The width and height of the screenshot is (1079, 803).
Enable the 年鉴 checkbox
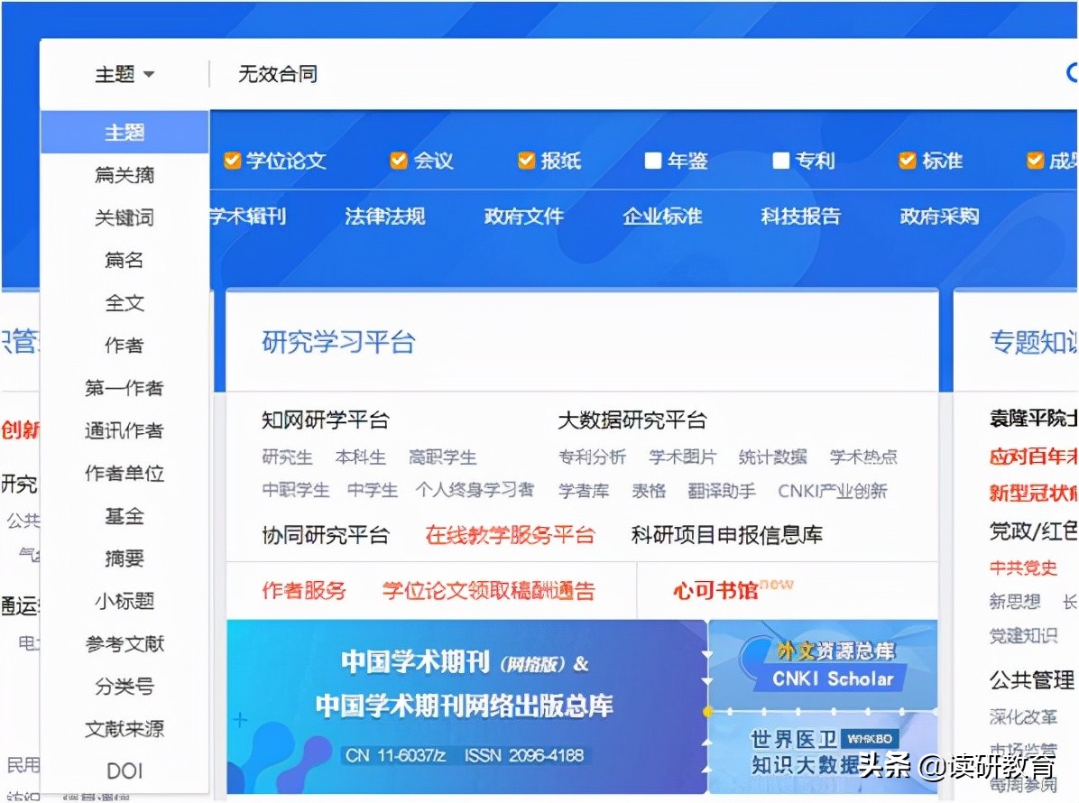653,160
